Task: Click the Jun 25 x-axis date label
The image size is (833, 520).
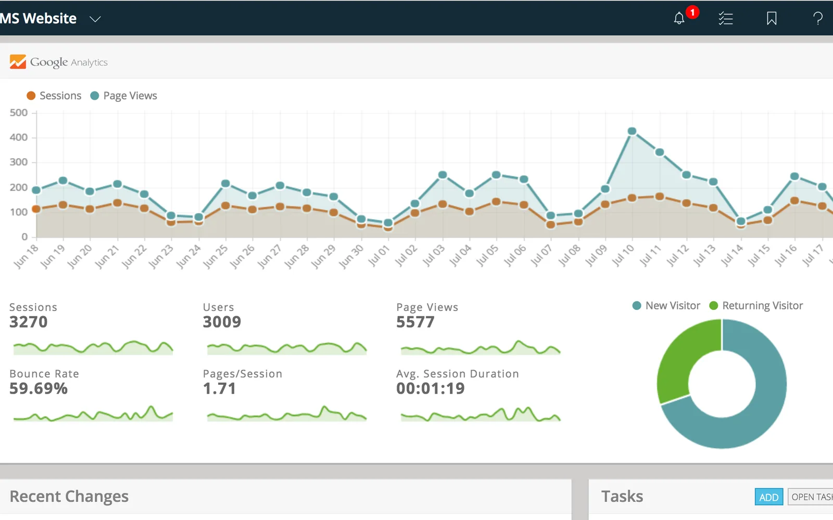Action: (x=215, y=256)
